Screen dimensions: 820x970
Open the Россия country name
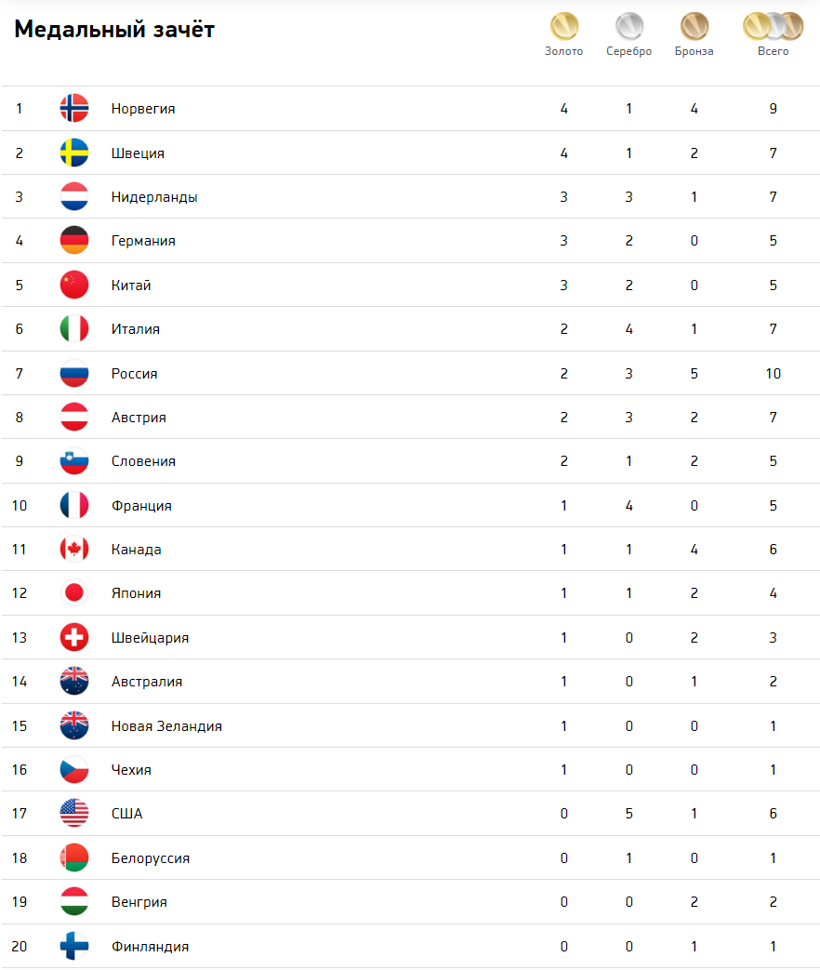(134, 374)
